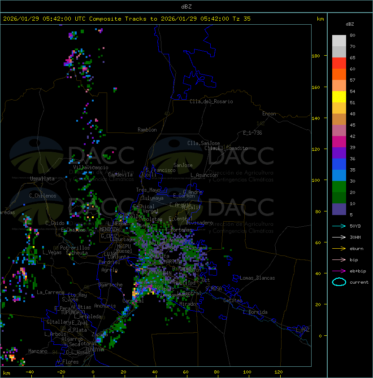Click the '120' km mark on horizontal axis
Image resolution: width=373 pixels, height=378 pixels.
[278, 372]
